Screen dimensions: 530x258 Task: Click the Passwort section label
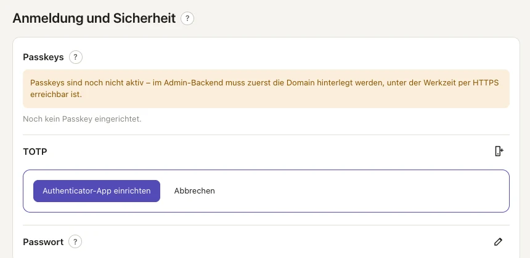(x=43, y=242)
